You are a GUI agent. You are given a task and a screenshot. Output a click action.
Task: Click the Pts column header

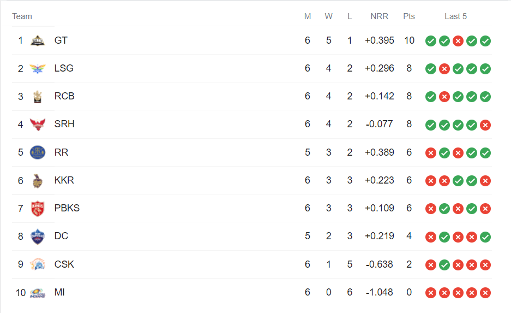point(409,16)
